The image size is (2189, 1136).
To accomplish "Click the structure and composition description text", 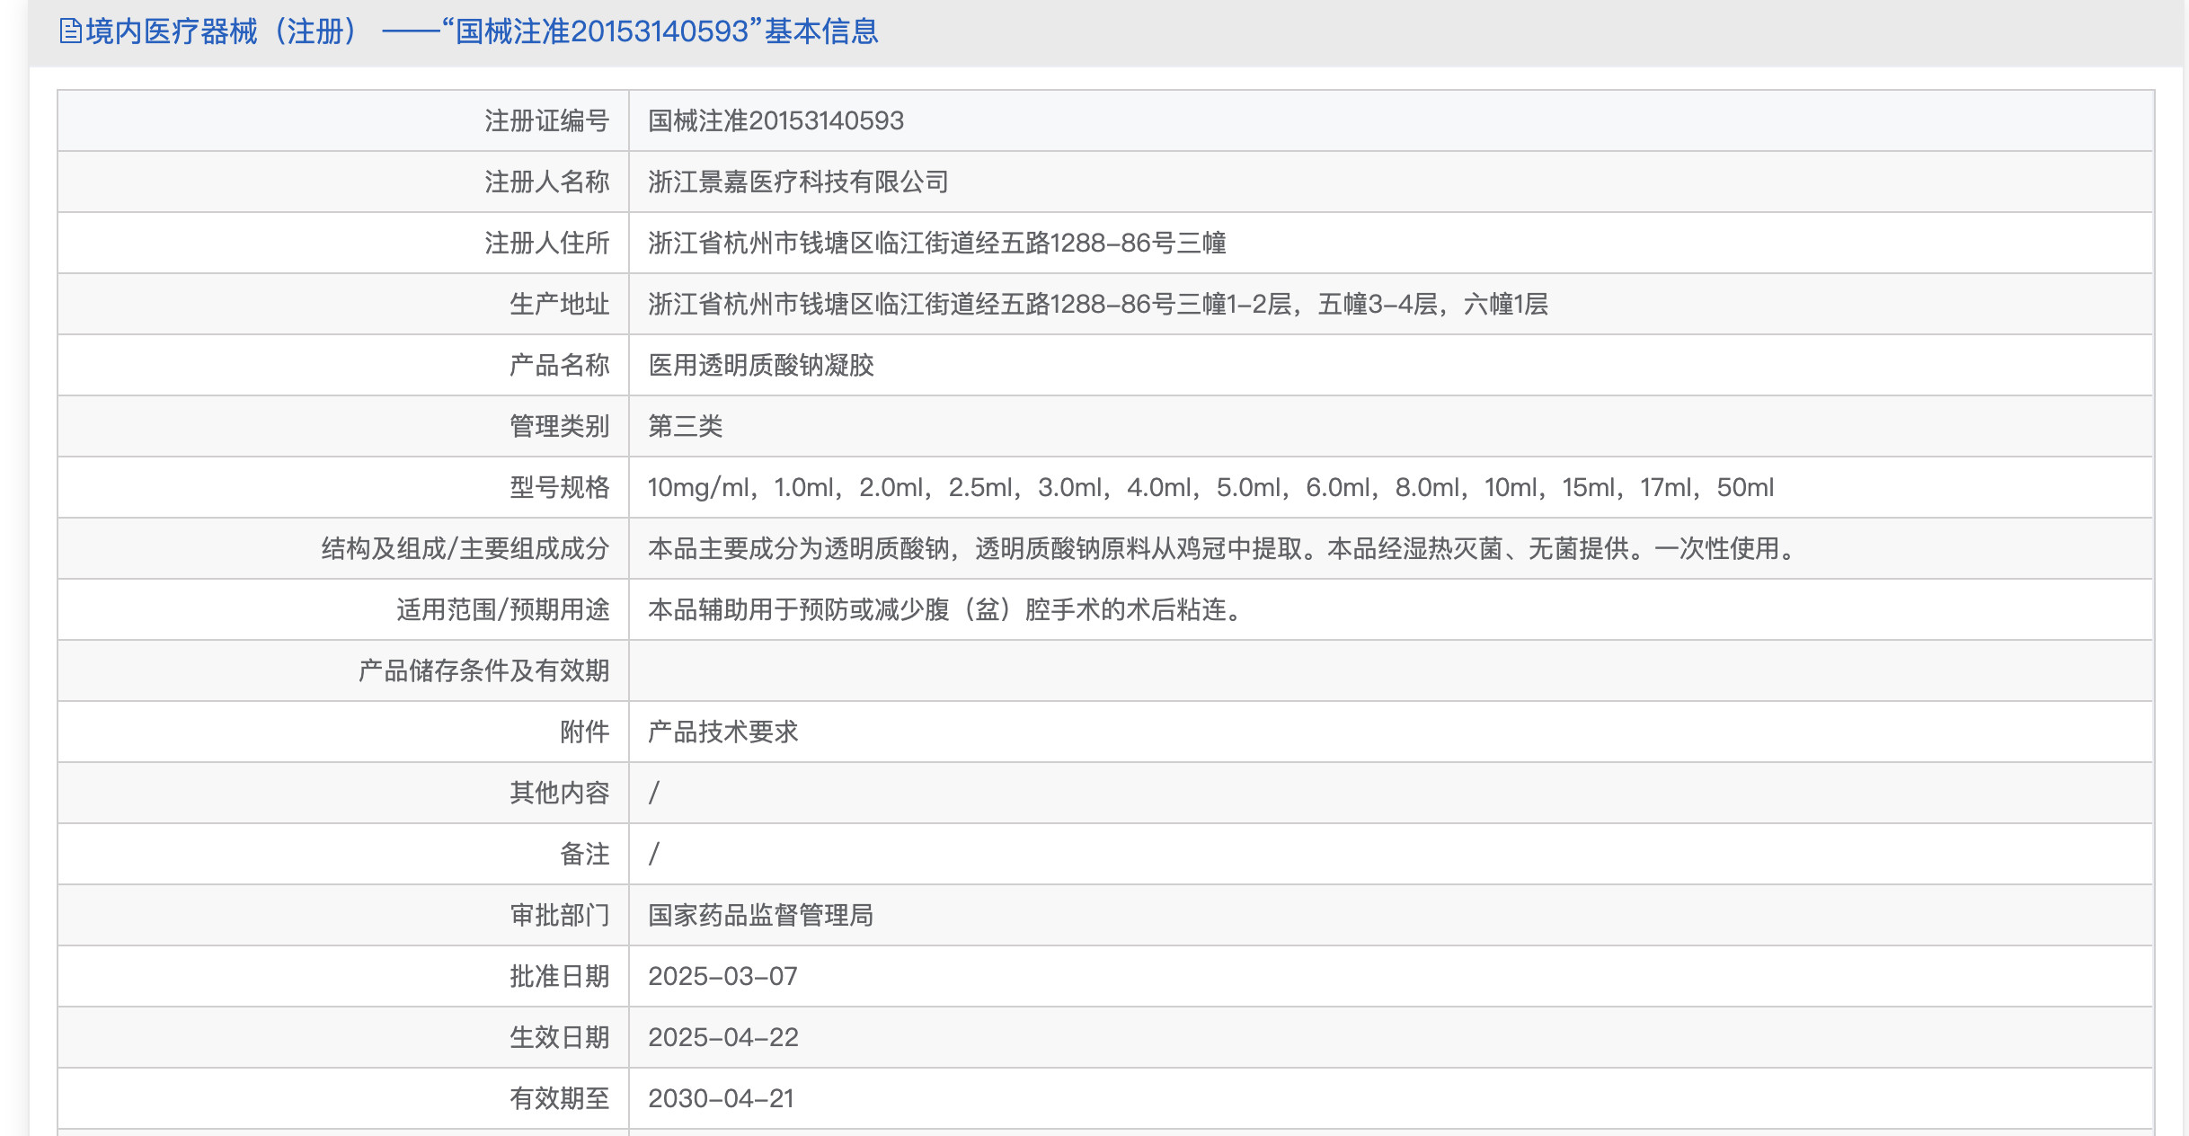I will tap(1222, 549).
